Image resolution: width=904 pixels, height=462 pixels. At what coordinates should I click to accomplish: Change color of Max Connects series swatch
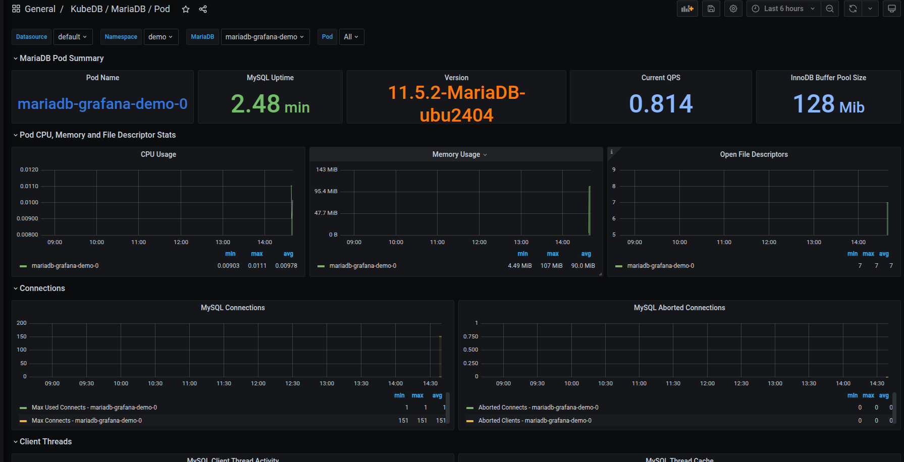pyautogui.click(x=23, y=421)
